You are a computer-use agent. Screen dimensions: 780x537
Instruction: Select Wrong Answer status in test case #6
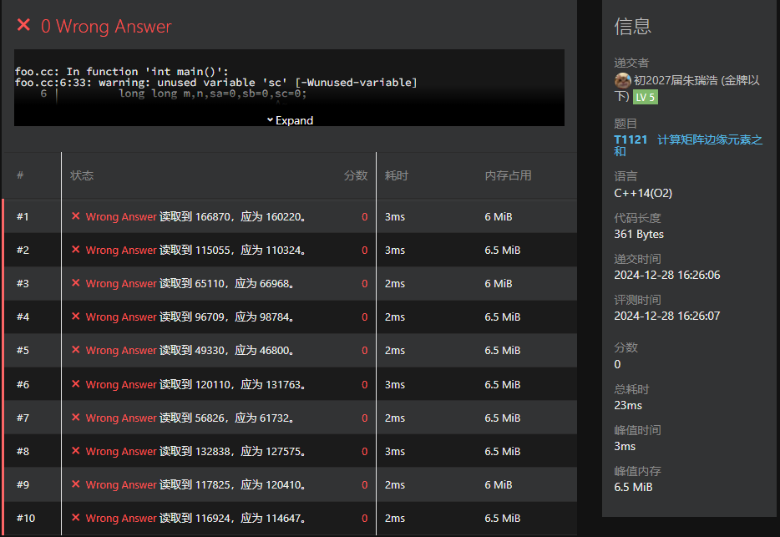click(x=120, y=384)
